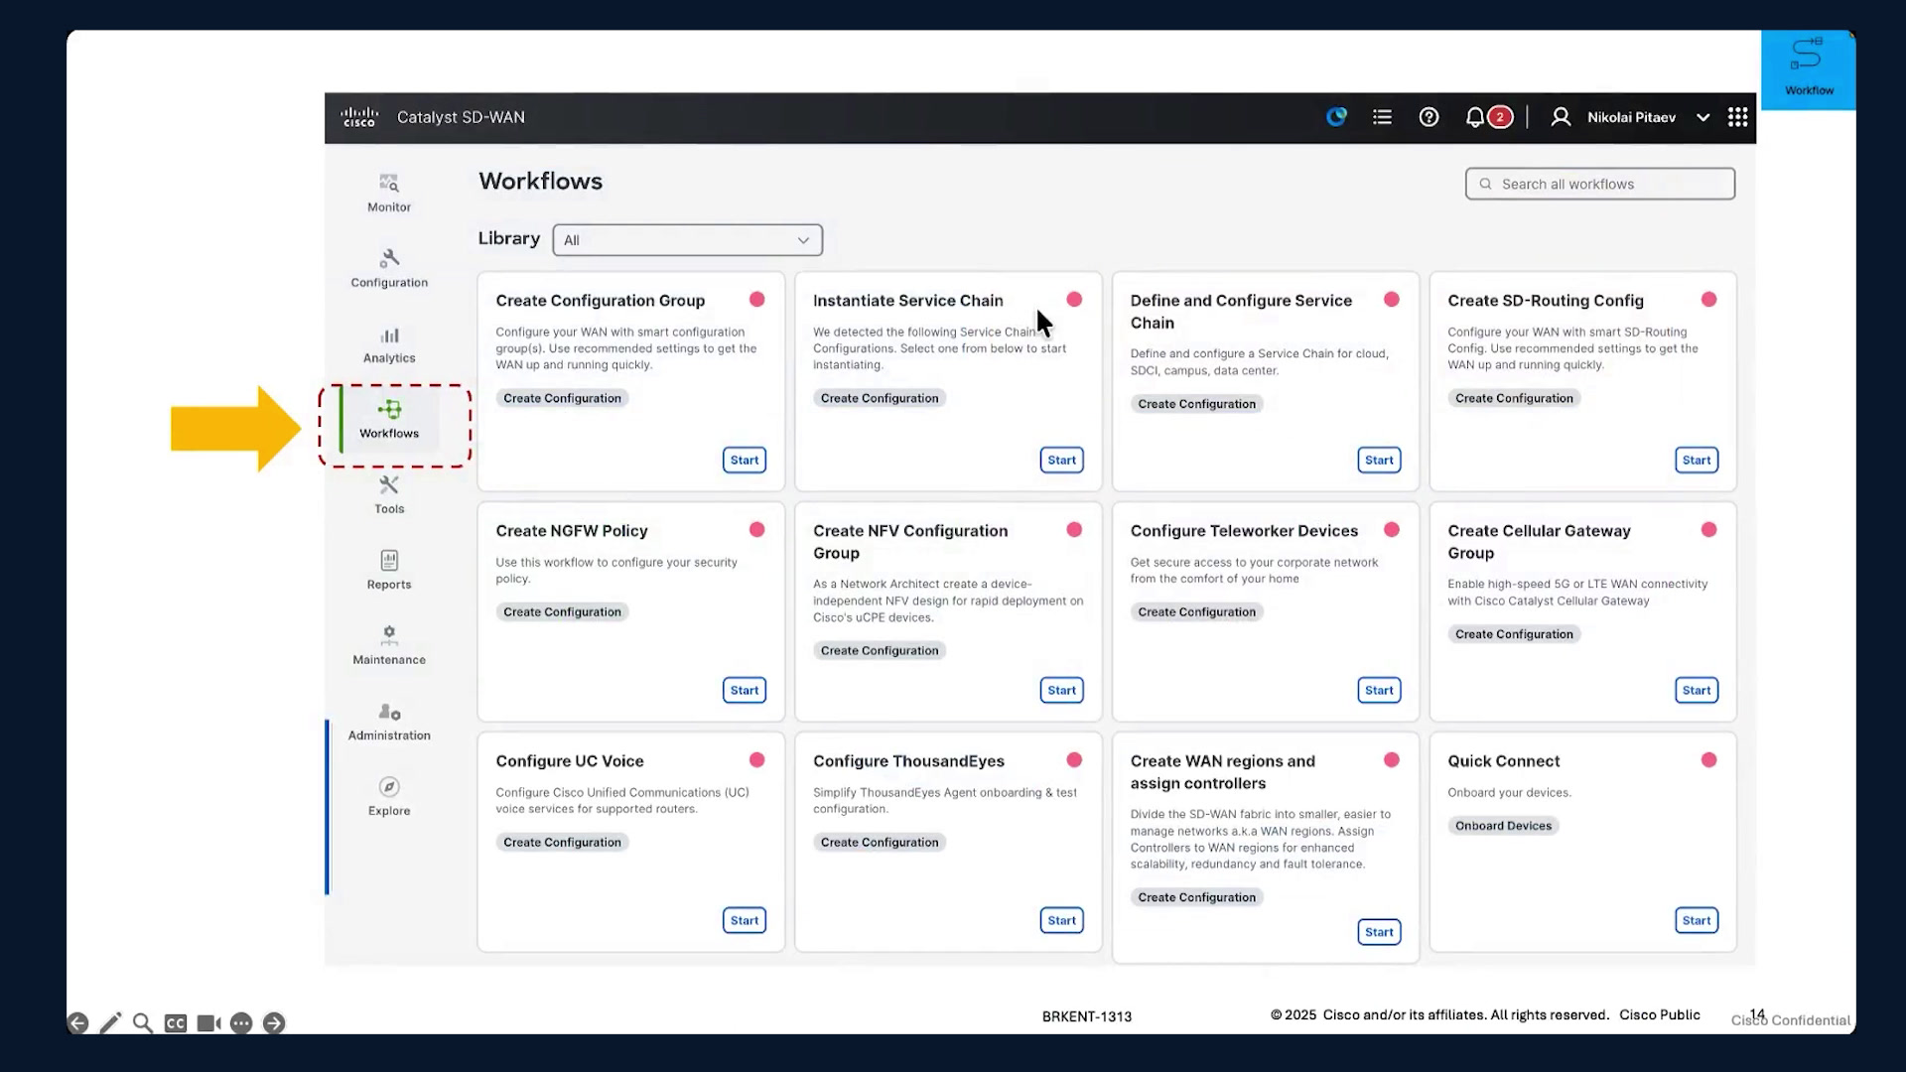Expand the Library All dropdown
1906x1072 pixels.
point(687,240)
